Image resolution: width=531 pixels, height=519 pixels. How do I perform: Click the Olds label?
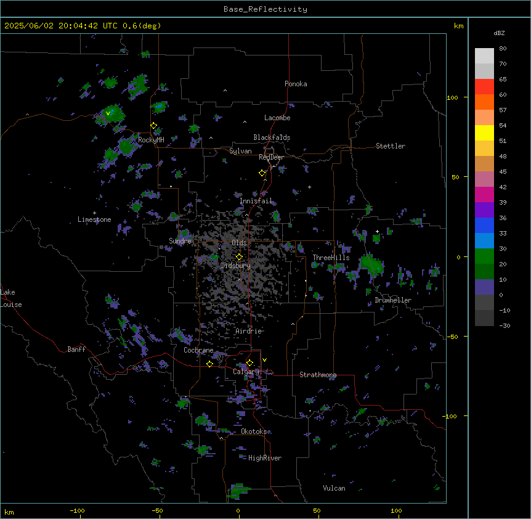(239, 243)
